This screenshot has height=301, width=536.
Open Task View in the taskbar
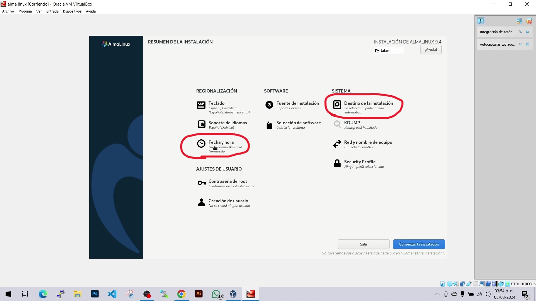coord(25,294)
